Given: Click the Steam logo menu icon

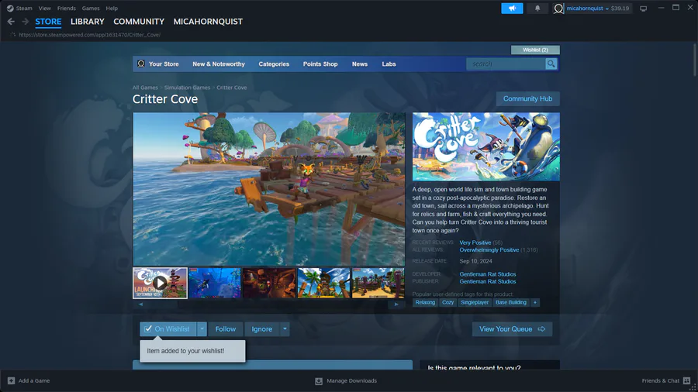Looking at the screenshot, I should [10, 8].
